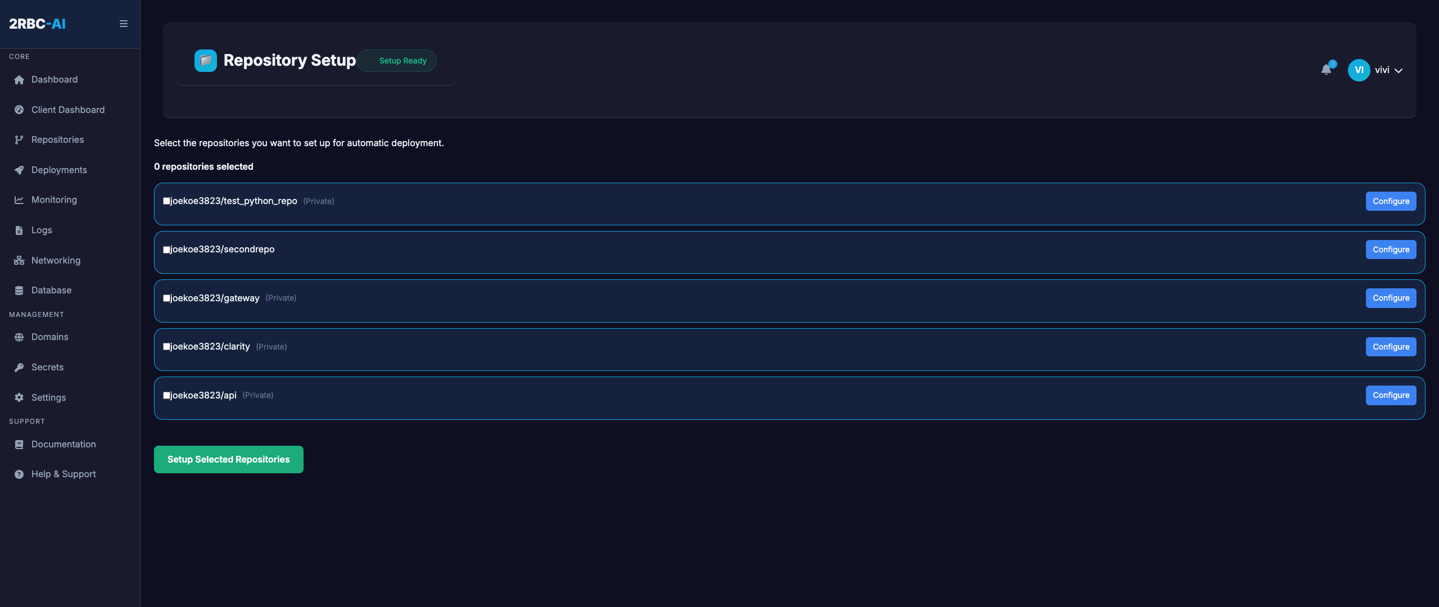Click the Repositories branch icon

(19, 139)
